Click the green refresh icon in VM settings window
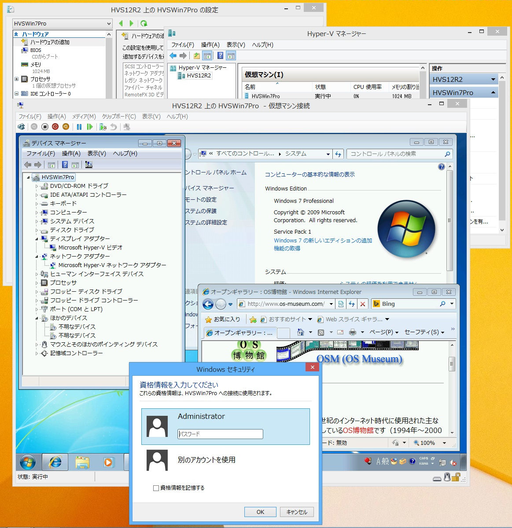The height and width of the screenshot is (528, 512). click(x=144, y=23)
